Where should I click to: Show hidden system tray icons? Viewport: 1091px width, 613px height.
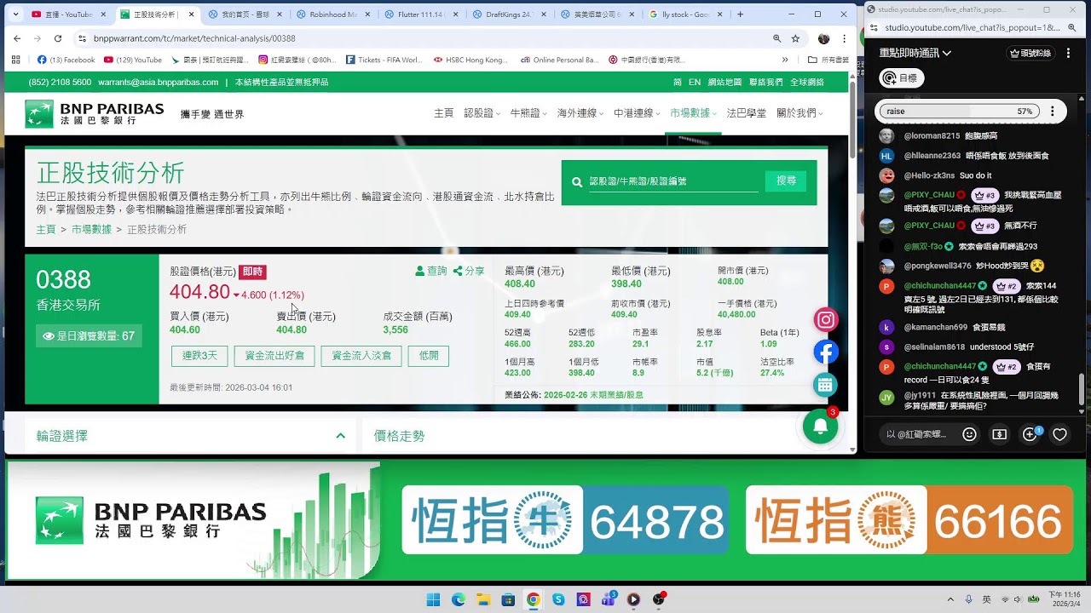pos(950,599)
